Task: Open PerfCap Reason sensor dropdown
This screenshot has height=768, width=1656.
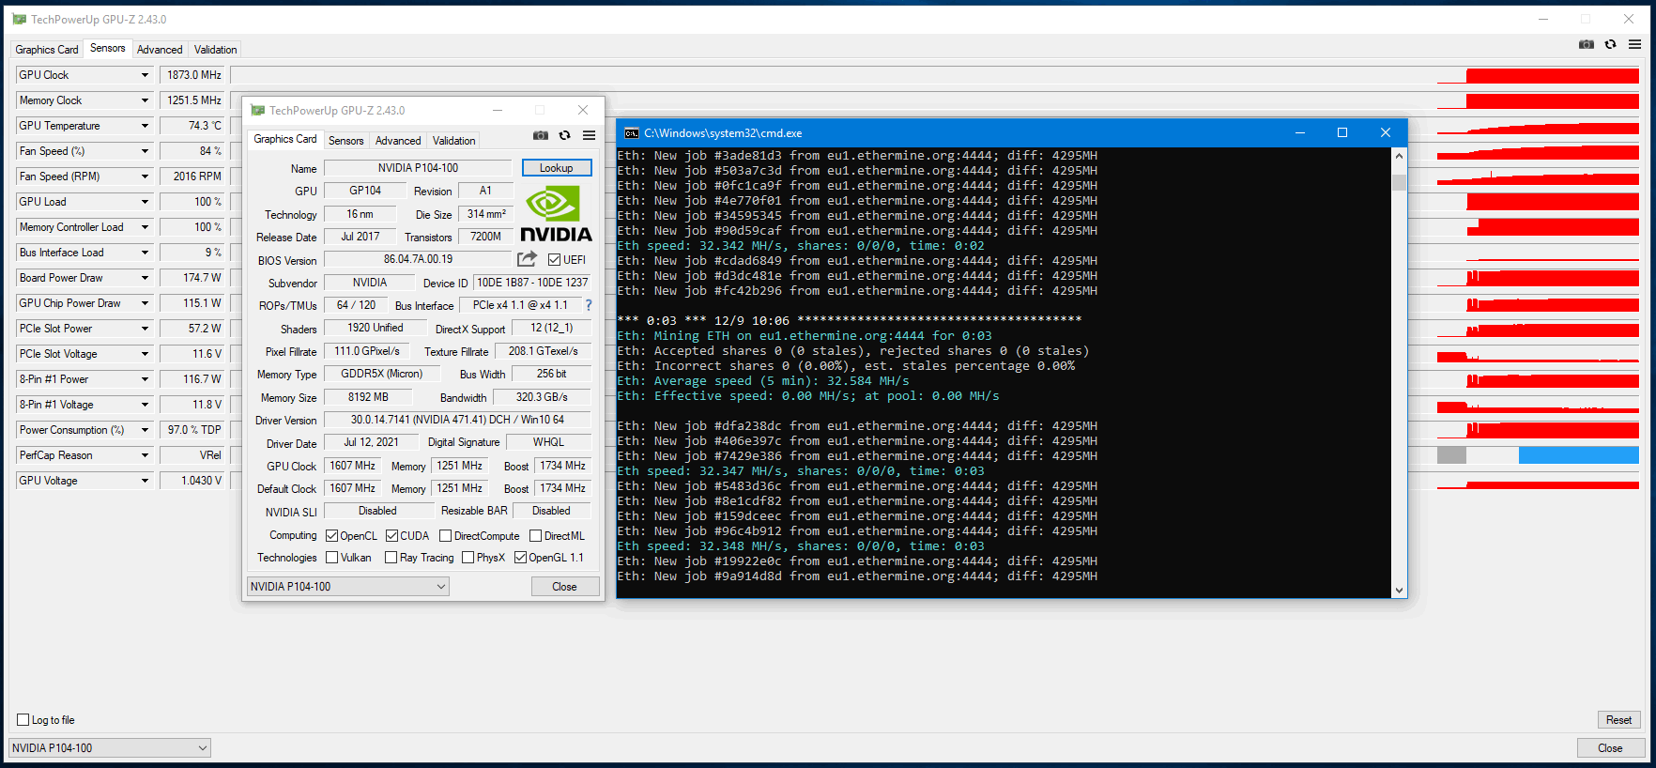Action: click(145, 455)
